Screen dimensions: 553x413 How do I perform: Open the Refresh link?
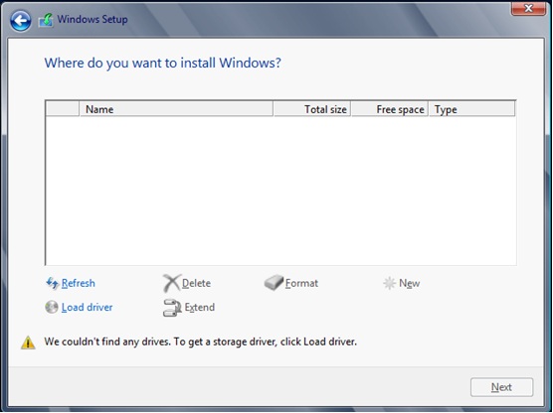click(78, 283)
